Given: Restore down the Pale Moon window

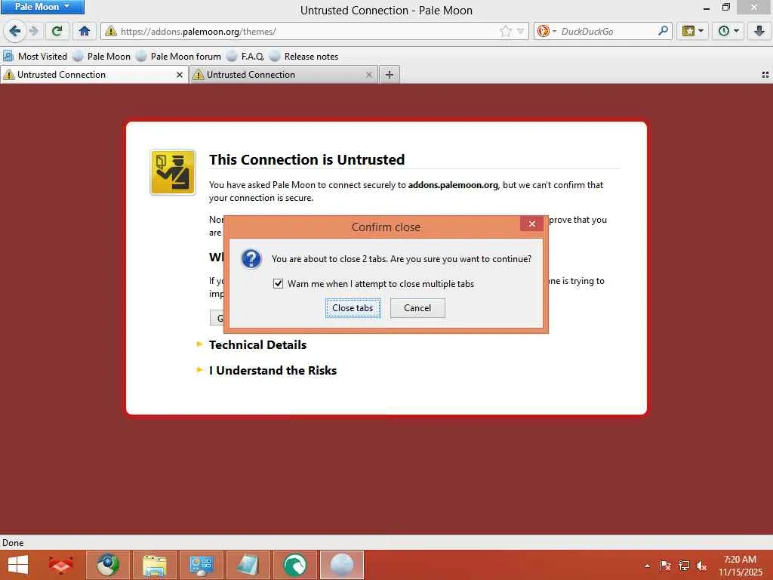Looking at the screenshot, I should [x=726, y=8].
